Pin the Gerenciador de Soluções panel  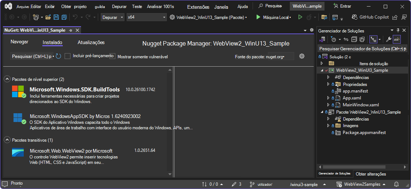398,31
